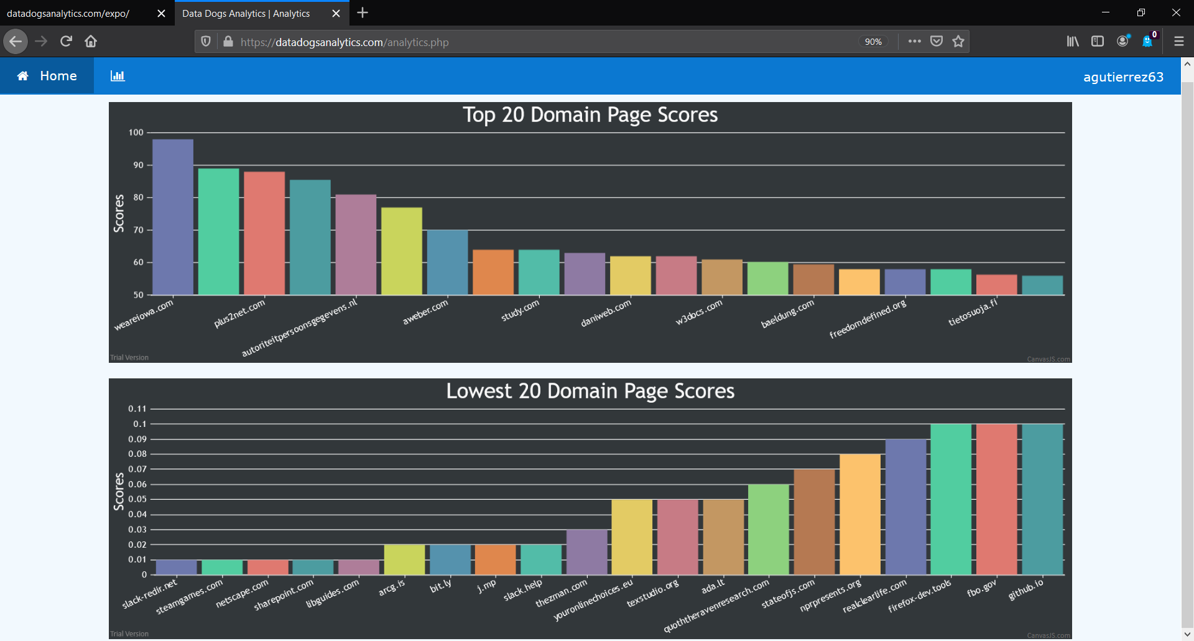
Task: Click the baeldung.com axis label
Action: (x=788, y=314)
